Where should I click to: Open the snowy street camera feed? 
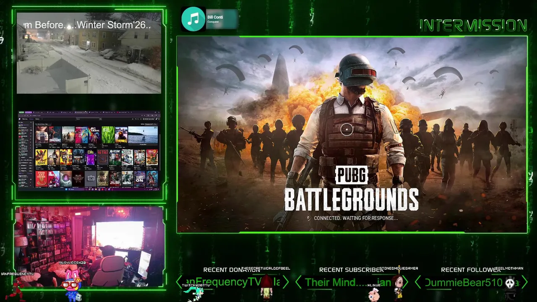coord(89,53)
